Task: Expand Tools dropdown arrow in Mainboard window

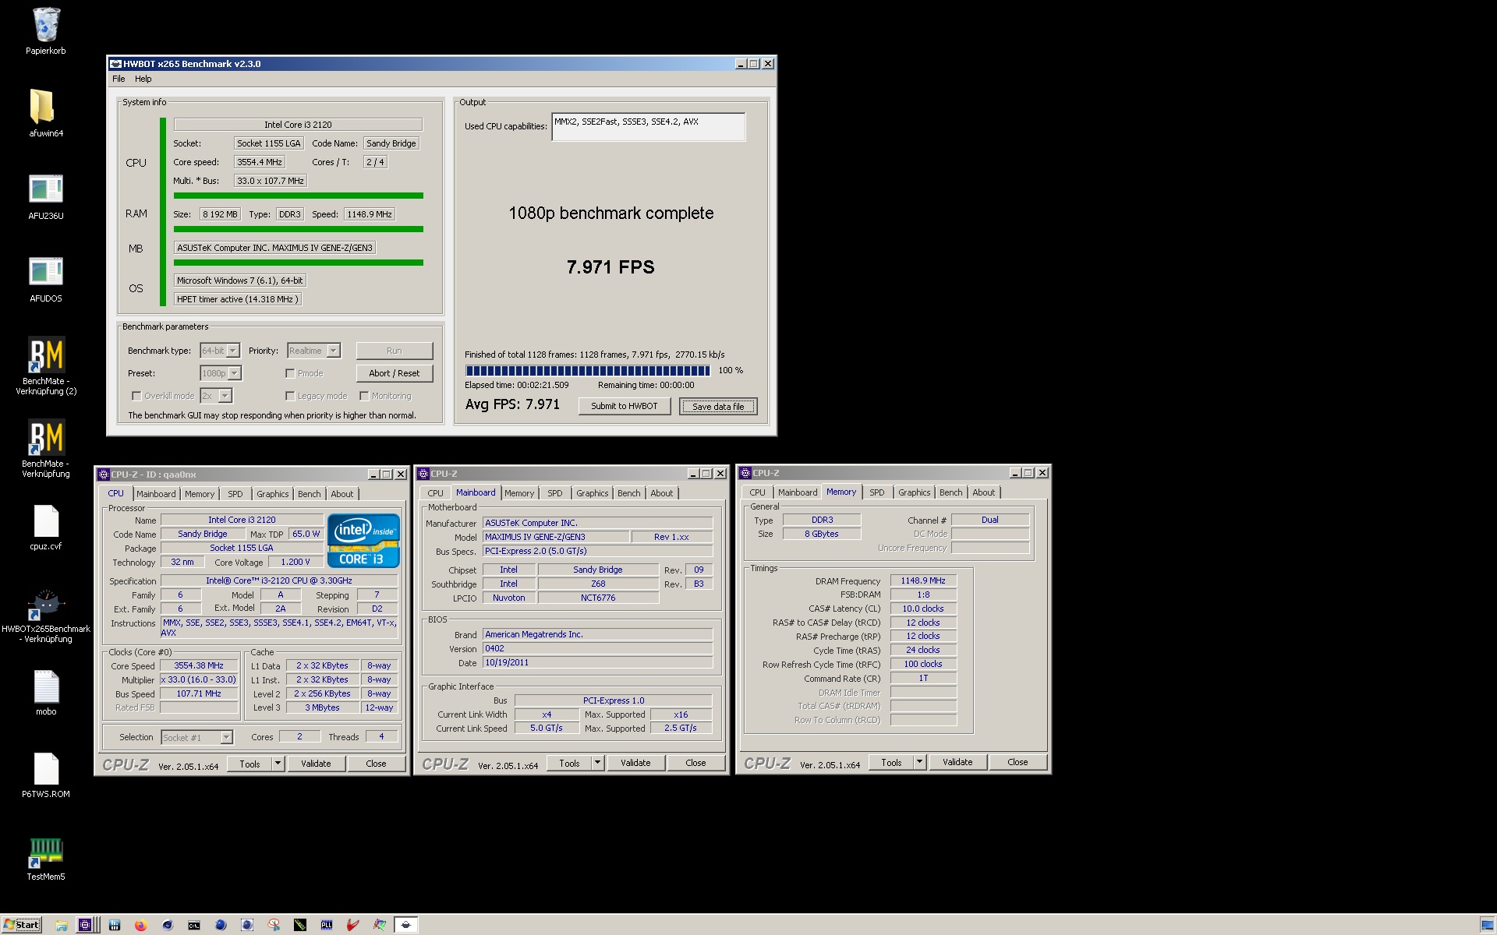Action: 598,763
